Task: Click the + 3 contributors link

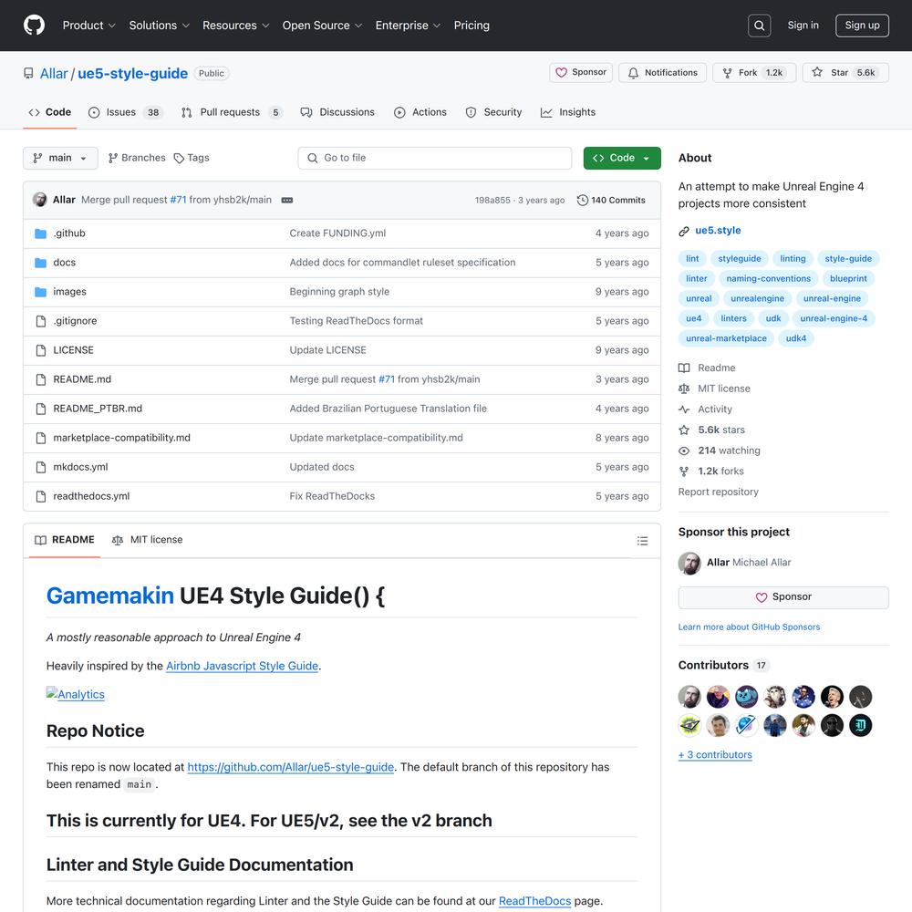Action: (715, 755)
